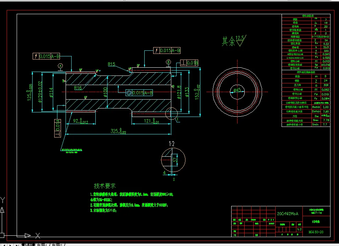Select the perpendicularity 0.01 B tolerance frame
Image resolution: width=339 pixels, height=246 pixels.
pyautogui.click(x=189, y=63)
